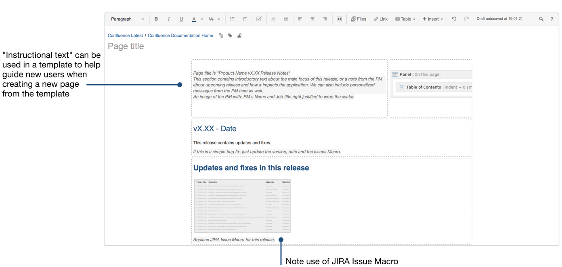Toggle bold formatting
The width and height of the screenshot is (562, 267).
click(156, 19)
